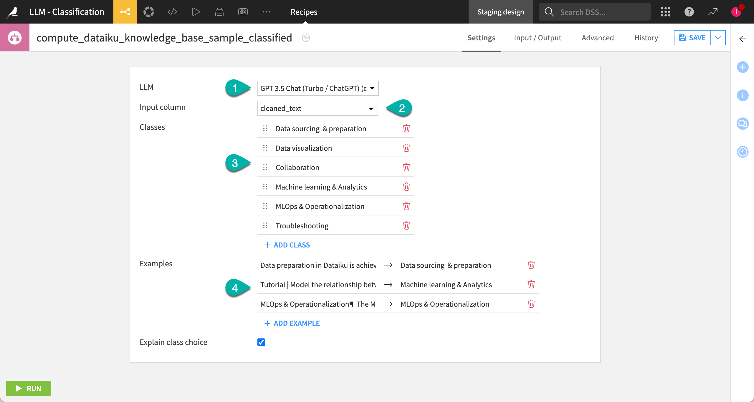Switch to the Input / Output tab
This screenshot has height=402, width=754.
[538, 38]
